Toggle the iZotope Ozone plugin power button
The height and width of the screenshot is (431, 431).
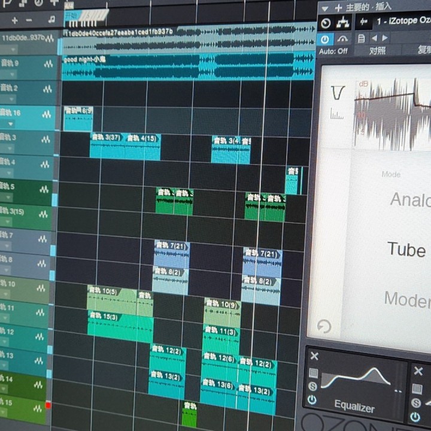click(325, 39)
